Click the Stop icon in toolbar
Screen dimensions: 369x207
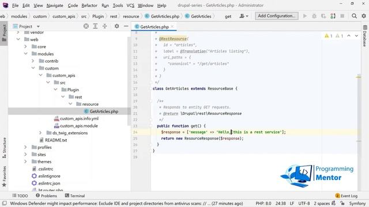point(342,16)
